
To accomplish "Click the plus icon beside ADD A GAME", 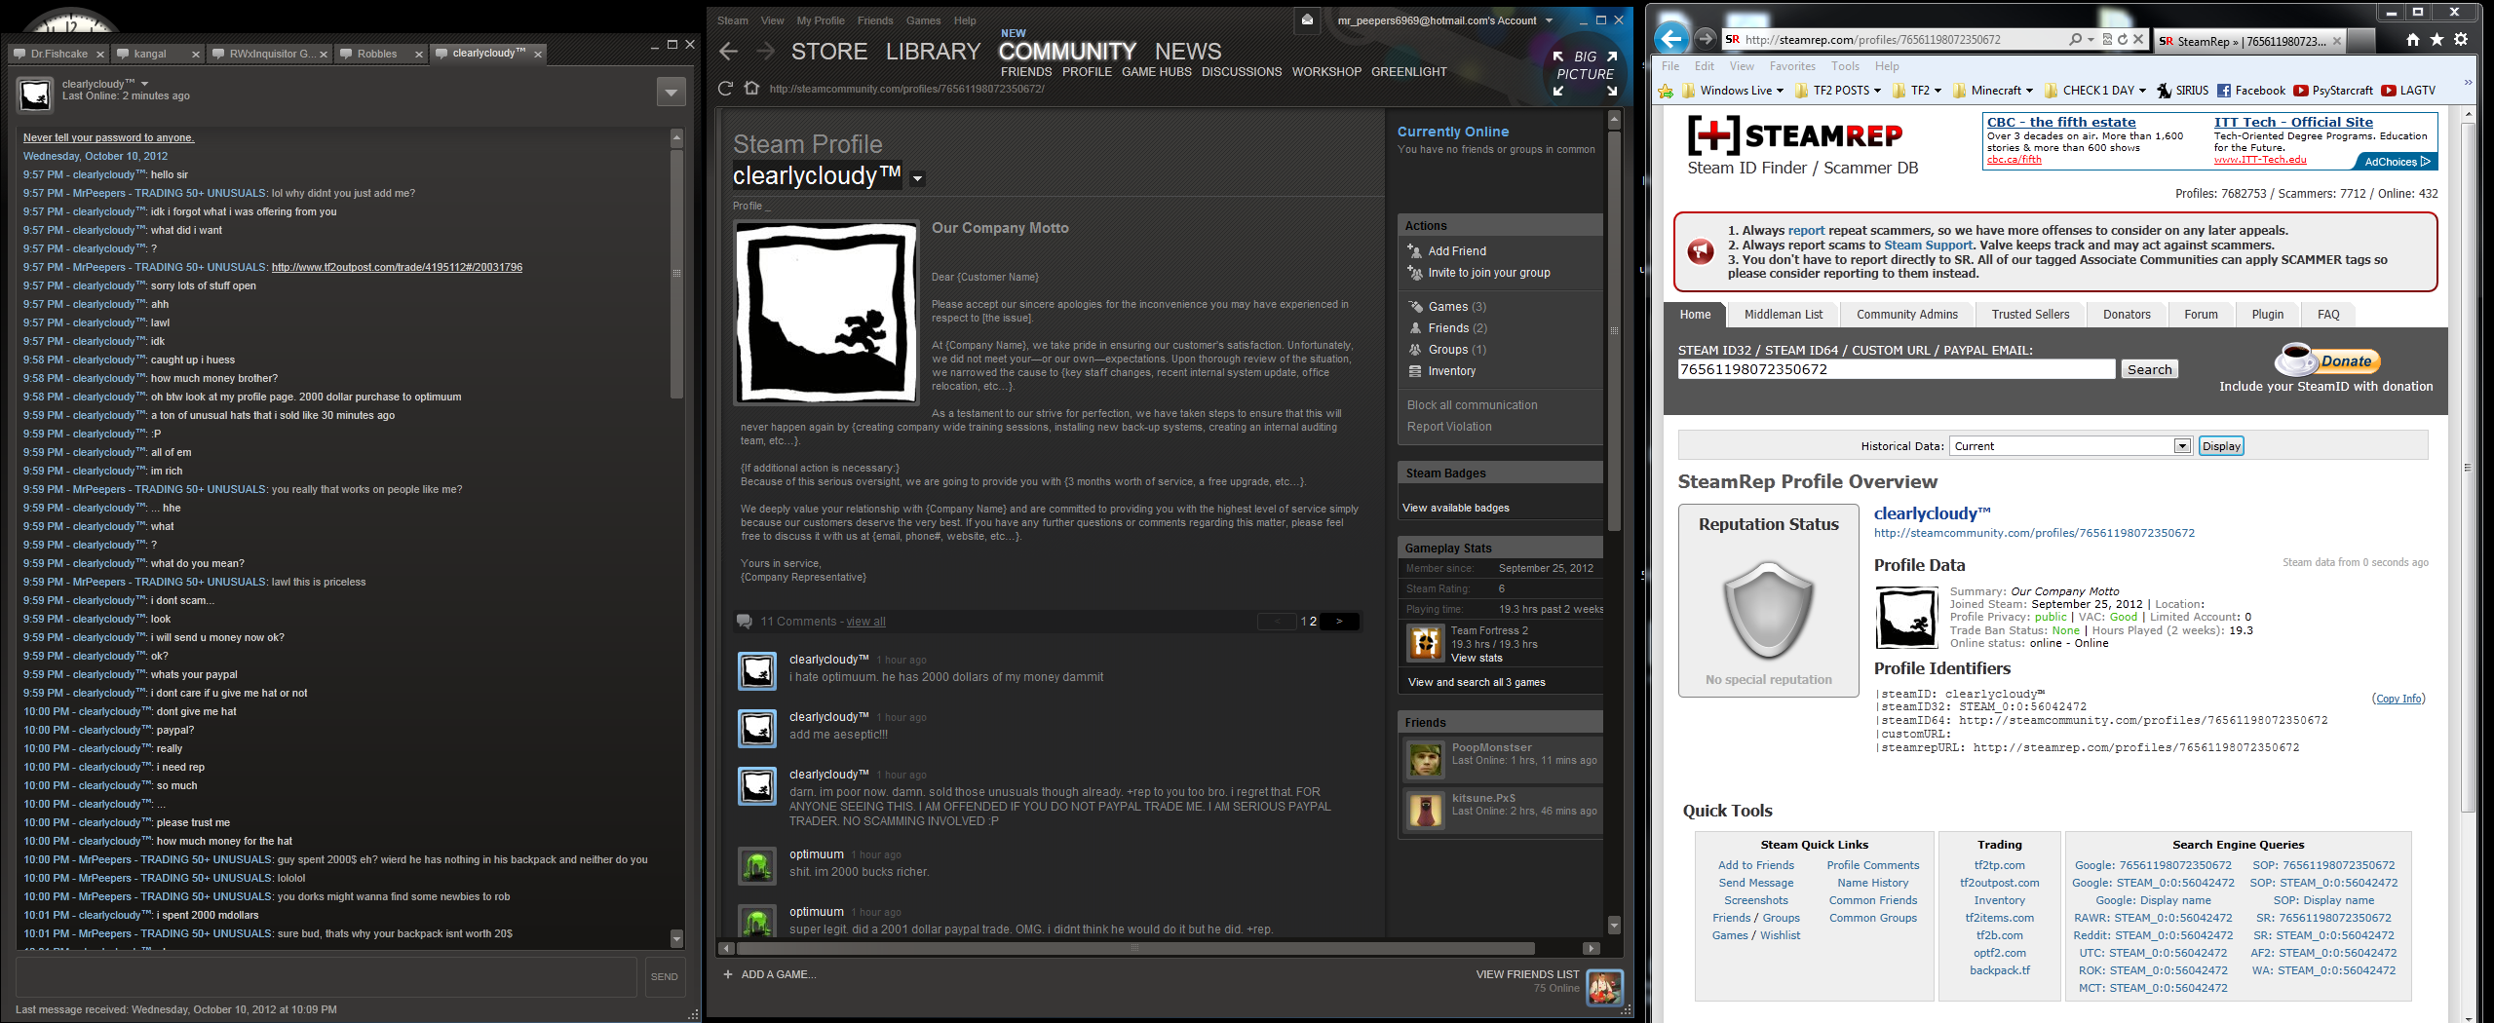I will click(728, 974).
